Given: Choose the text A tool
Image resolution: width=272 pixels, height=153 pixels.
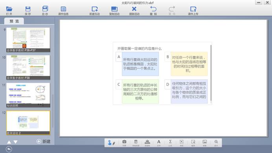Looking at the screenshot, I should click(x=159, y=143).
